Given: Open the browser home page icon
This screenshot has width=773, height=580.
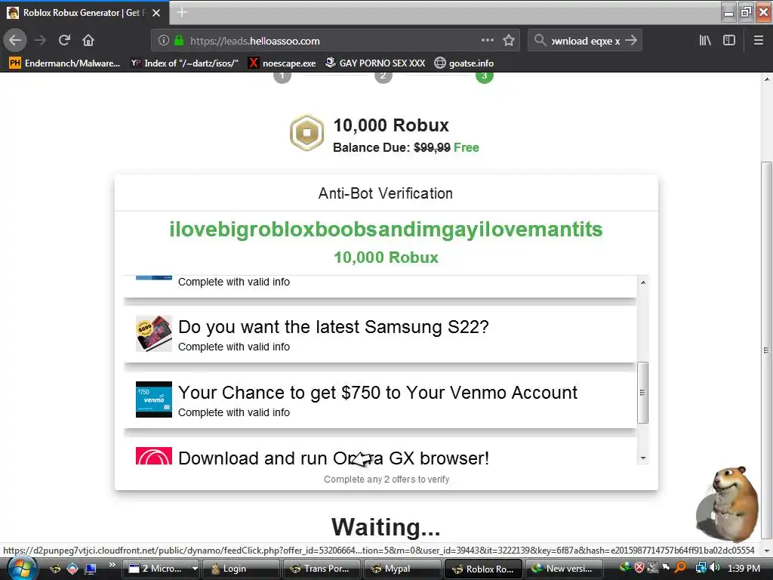Looking at the screenshot, I should pyautogui.click(x=88, y=40).
